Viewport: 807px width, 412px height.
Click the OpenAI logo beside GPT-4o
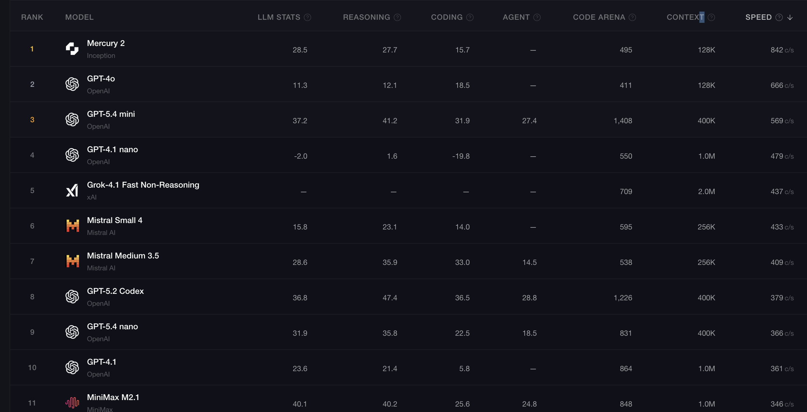coord(72,84)
